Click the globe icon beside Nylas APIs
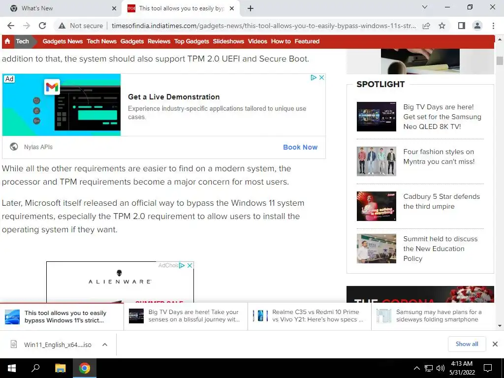 14,147
